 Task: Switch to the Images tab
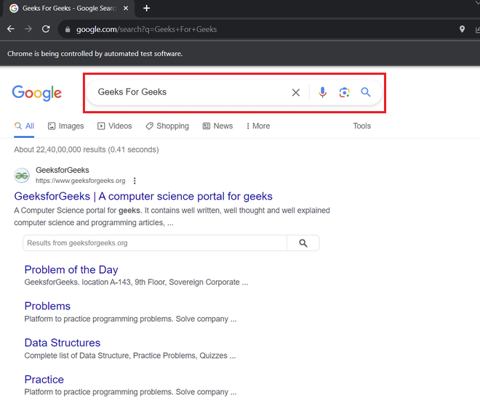tap(65, 126)
